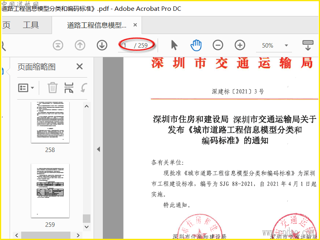Image resolution: width=320 pixels, height=240 pixels.
Task: Click document number 深建标〔2021〕3号
Action: tap(238, 91)
